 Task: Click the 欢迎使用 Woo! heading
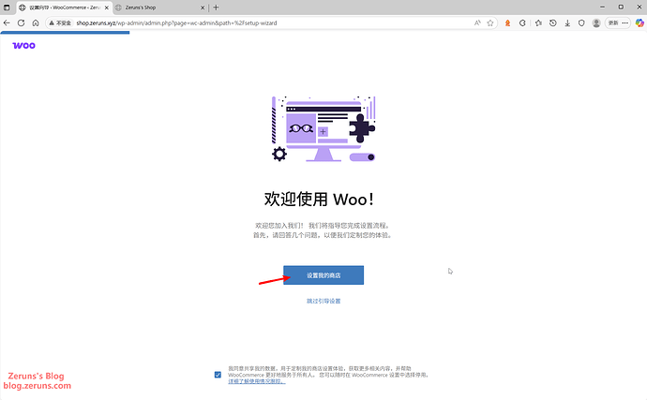[x=320, y=200]
